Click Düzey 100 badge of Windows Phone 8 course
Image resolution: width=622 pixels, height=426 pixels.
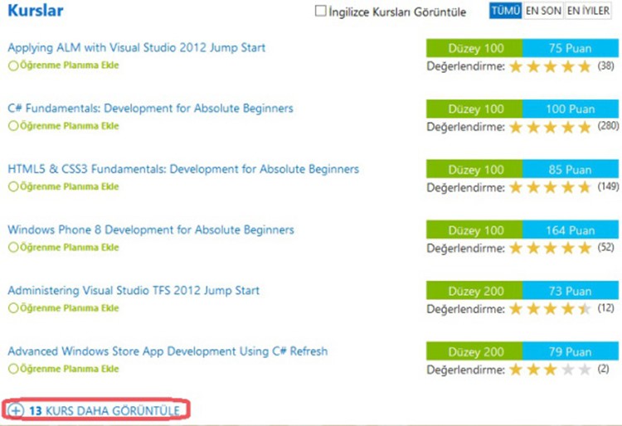coord(474,230)
